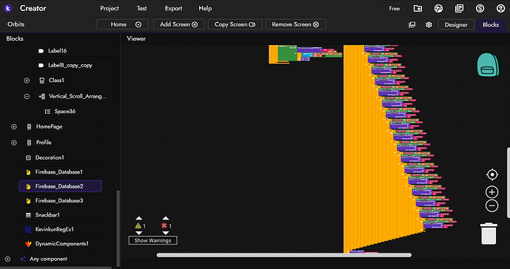The width and height of the screenshot is (510, 269).
Task: Click the dollar pricing icon
Action: coord(480,8)
